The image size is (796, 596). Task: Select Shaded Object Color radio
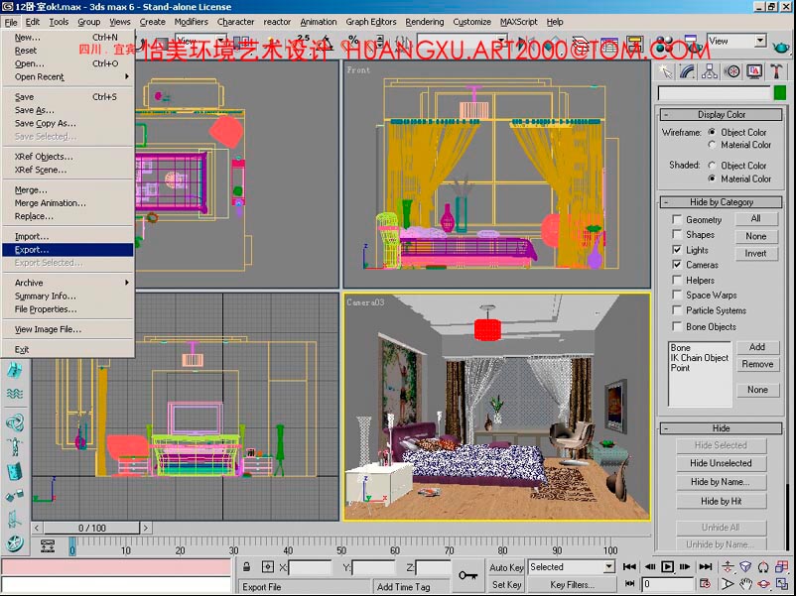712,165
